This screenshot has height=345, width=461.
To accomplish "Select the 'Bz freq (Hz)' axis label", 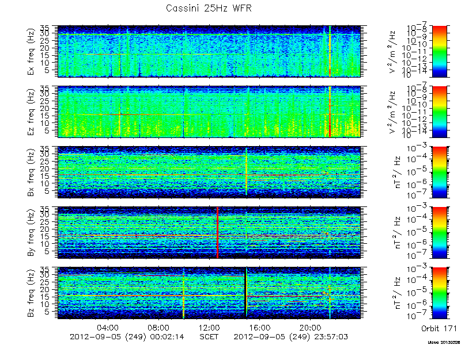I will (x=31, y=293).
